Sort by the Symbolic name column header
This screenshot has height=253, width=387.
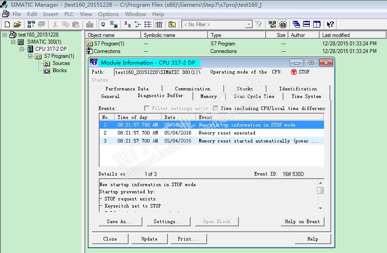[x=174, y=35]
